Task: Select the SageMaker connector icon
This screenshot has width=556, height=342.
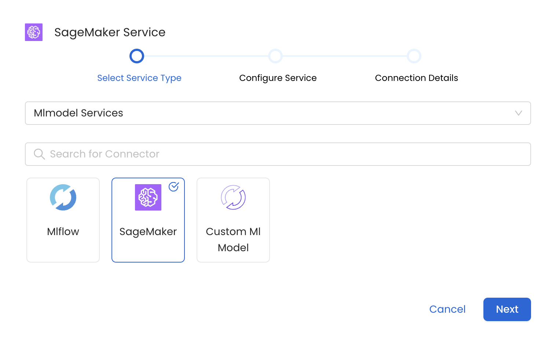Action: pos(148,197)
